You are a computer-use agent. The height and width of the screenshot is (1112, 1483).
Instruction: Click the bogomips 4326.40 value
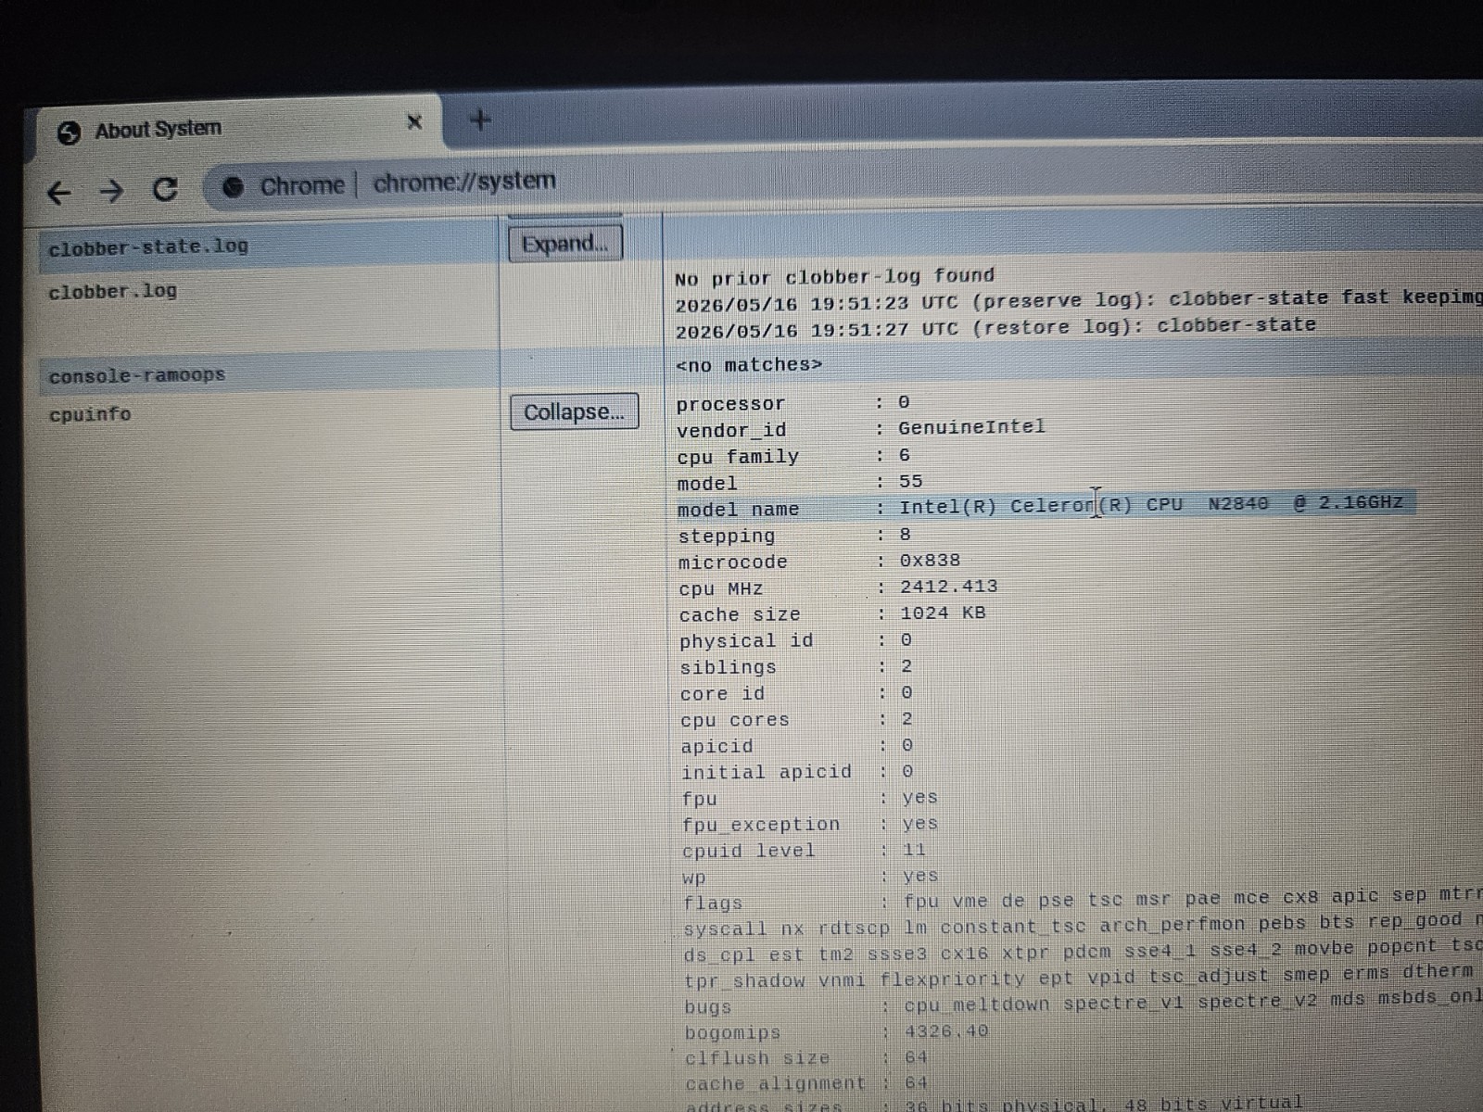pos(946,1031)
